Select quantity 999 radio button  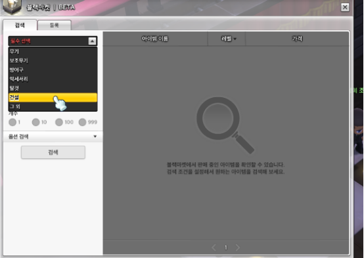tap(82, 122)
